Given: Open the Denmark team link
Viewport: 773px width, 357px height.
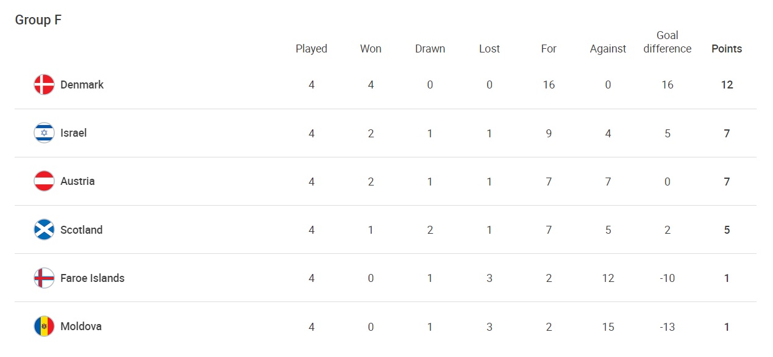Looking at the screenshot, I should tap(82, 85).
